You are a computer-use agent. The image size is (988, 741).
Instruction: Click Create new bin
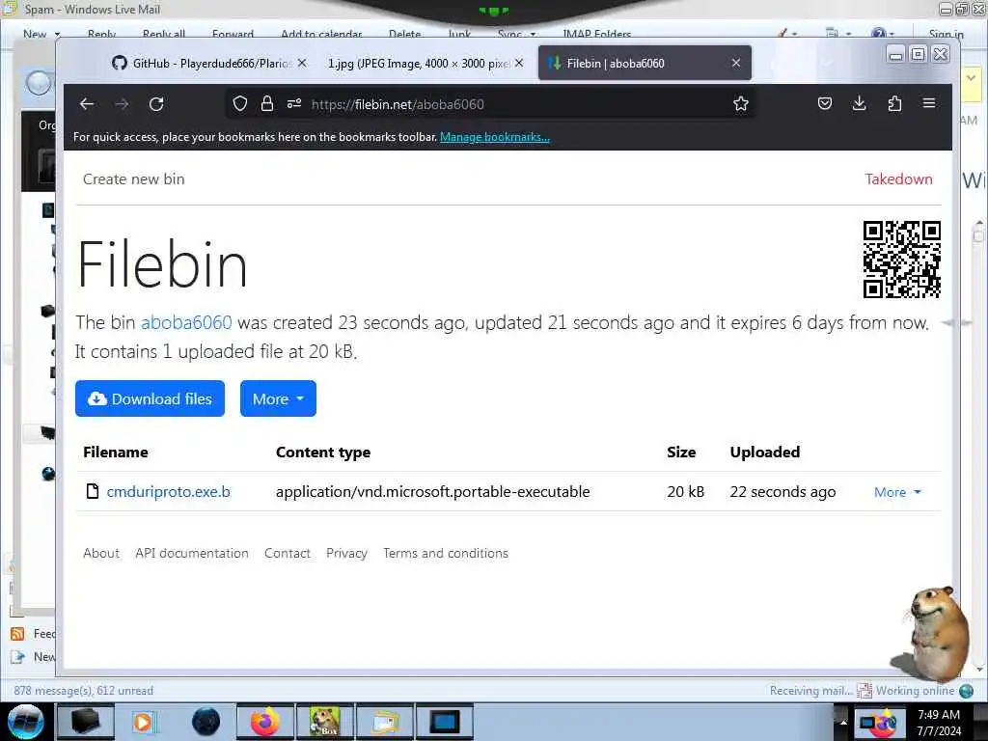tap(133, 178)
